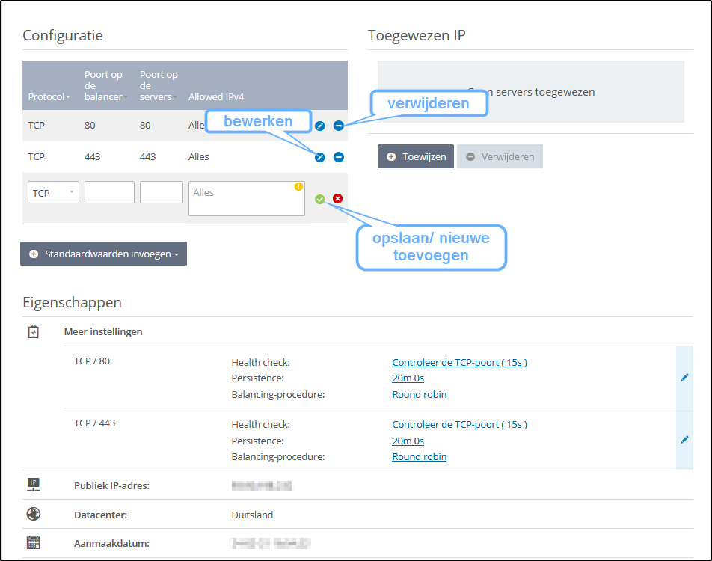
Task: Edit the TCP 443 rule with pencil icon
Action: 320,157
